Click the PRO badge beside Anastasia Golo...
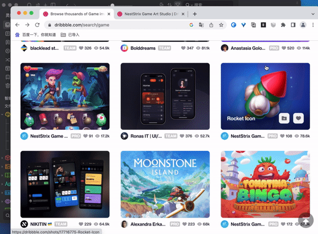Screen dimensions: 318x234 pos(274,48)
